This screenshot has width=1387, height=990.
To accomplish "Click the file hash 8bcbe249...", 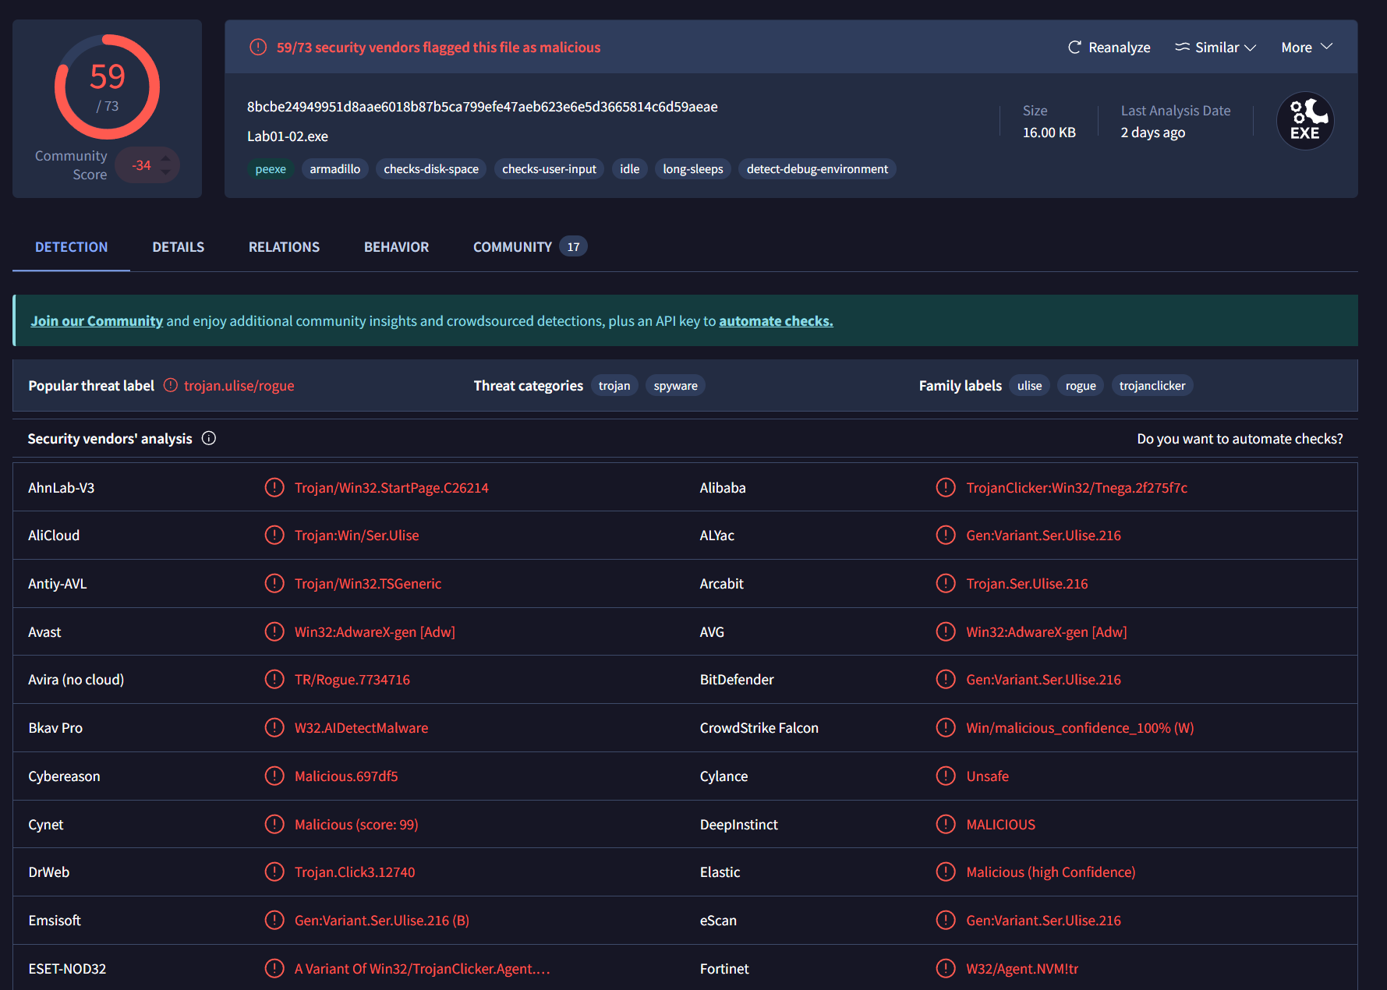I will pos(483,107).
